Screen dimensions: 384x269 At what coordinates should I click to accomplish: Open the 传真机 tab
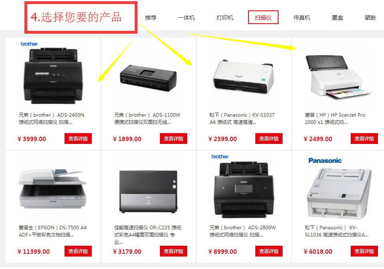point(302,18)
